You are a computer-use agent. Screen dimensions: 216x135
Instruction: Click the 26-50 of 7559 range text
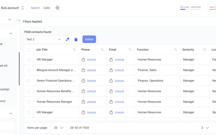coord(80,128)
